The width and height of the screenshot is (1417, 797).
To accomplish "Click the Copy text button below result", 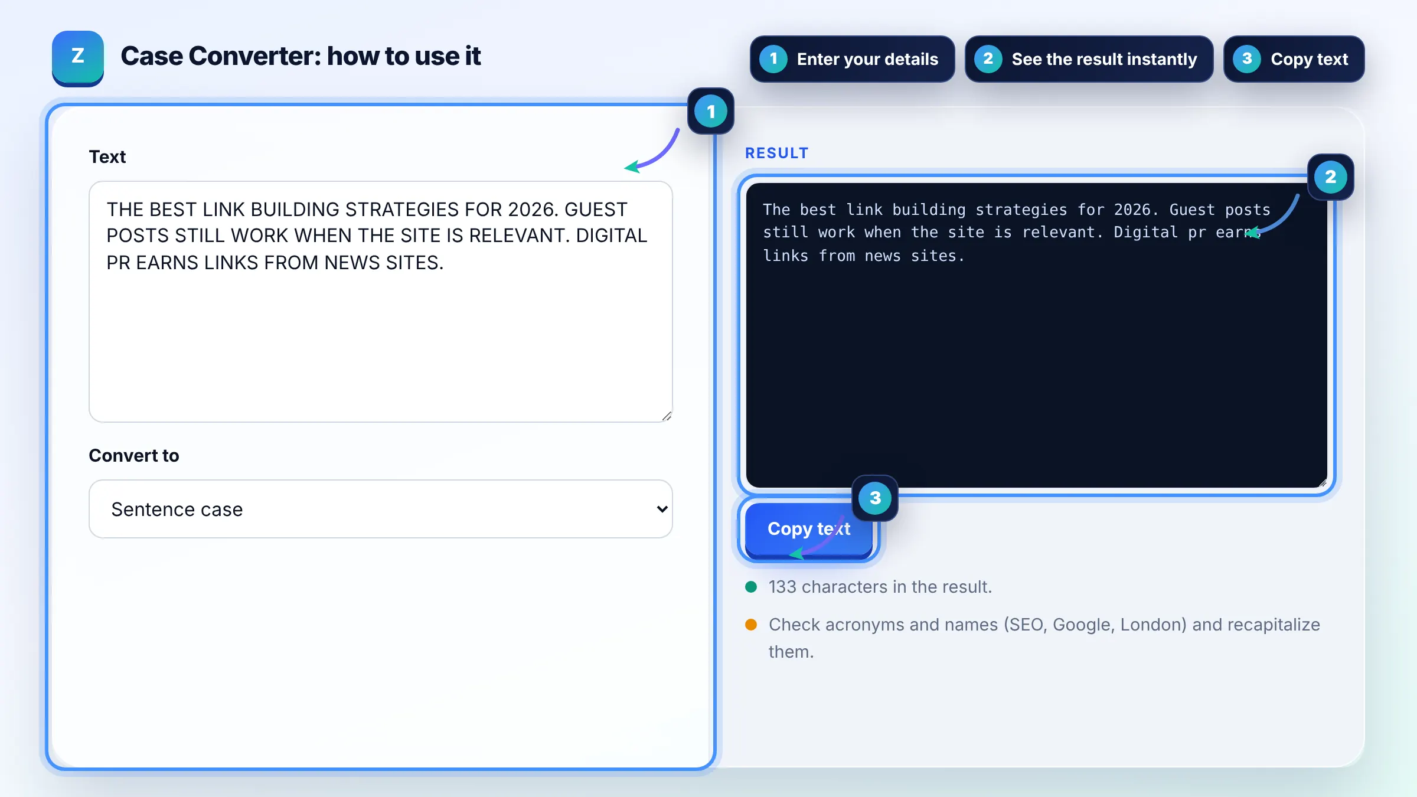I will click(809, 529).
